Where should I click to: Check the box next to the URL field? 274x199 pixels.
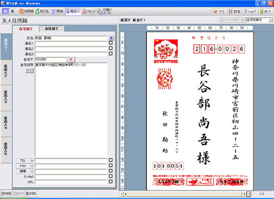(110, 182)
